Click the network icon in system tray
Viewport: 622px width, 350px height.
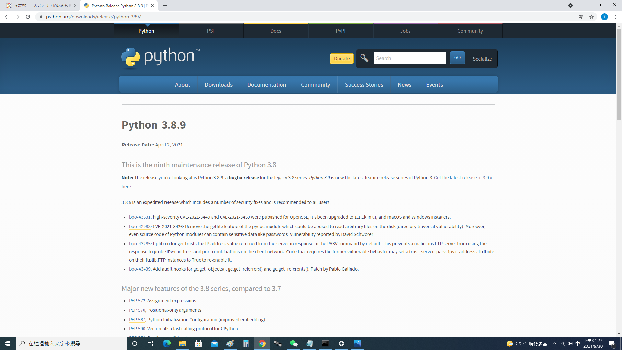562,344
